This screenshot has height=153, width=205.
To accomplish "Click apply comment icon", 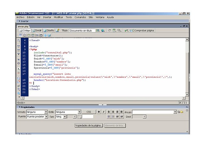I will pos(19,78).
